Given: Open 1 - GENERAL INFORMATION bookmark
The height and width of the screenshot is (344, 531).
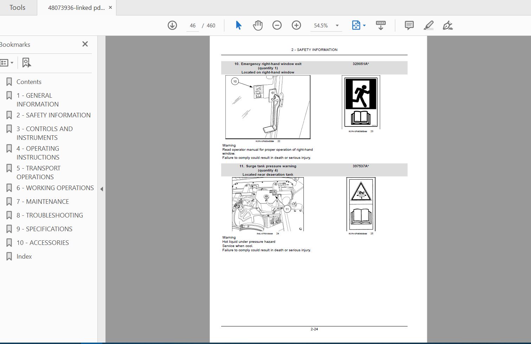Looking at the screenshot, I should point(37,100).
